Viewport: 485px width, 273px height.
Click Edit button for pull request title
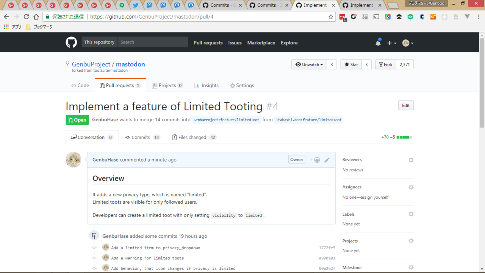click(405, 105)
